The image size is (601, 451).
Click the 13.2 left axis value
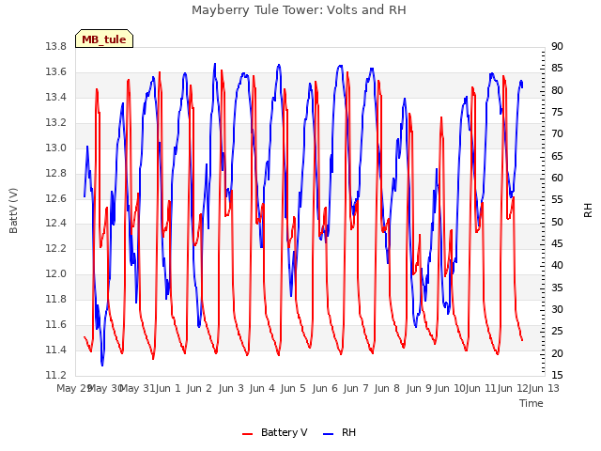tap(56, 122)
